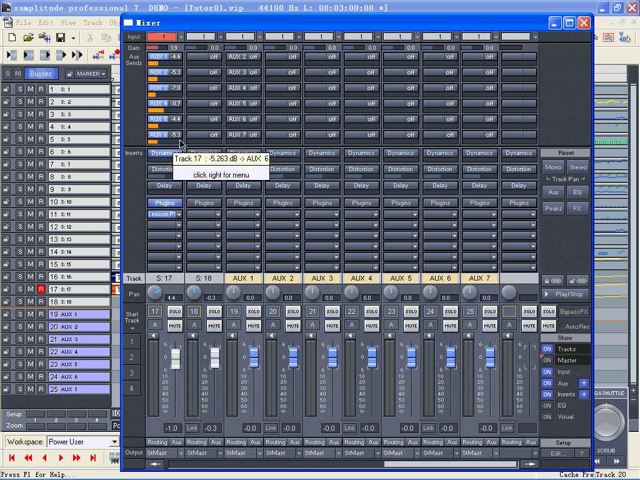Screen dimensions: 640x480
Task: Select the highlighted Plugins slot on the first channel
Action: [x=164, y=202]
